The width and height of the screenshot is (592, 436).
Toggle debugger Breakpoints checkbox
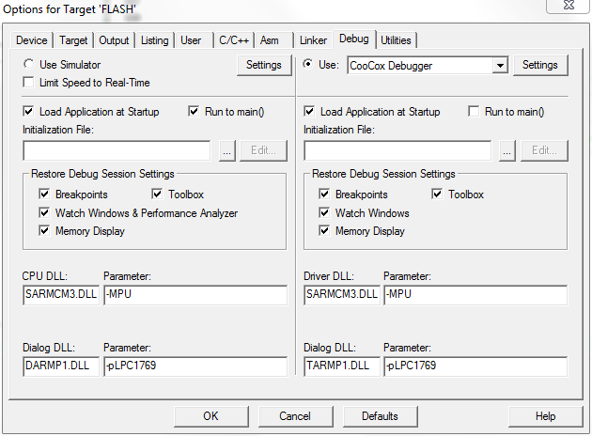tap(324, 194)
